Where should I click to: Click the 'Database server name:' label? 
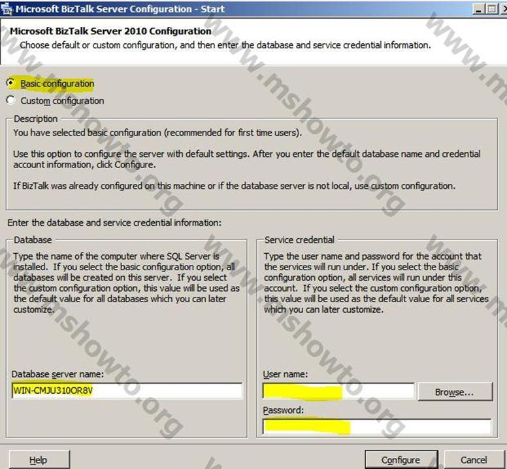coord(57,374)
